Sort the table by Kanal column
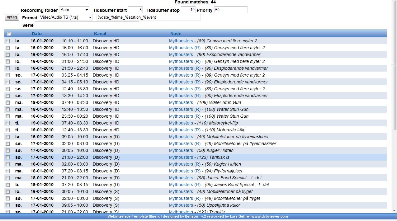Image resolution: width=397 pixels, height=221 pixels. tap(100, 34)
